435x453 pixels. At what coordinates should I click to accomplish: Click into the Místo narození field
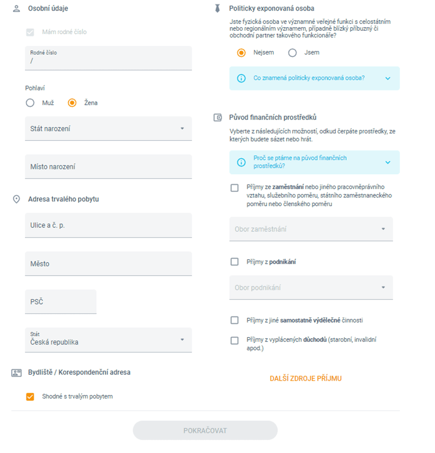[x=108, y=167]
